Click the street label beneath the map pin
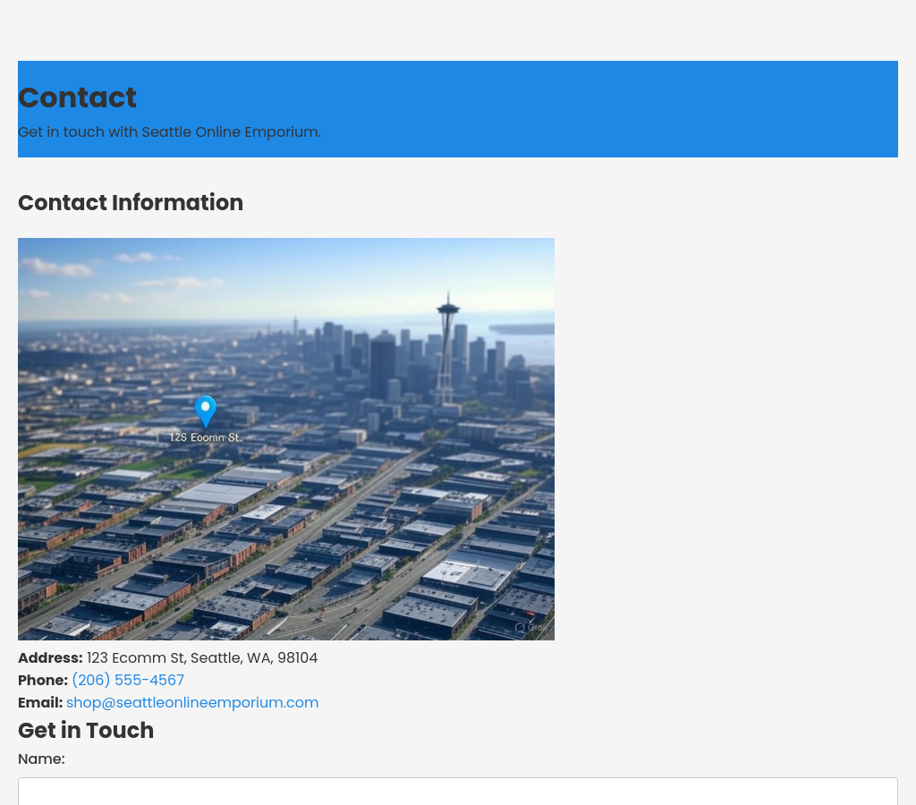Screen dimensions: 916x805 click(206, 437)
